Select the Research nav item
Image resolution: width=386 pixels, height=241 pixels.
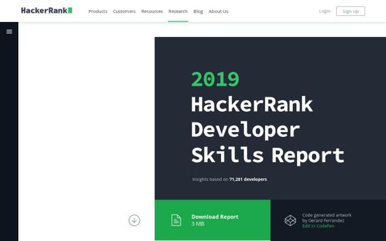coord(178,12)
